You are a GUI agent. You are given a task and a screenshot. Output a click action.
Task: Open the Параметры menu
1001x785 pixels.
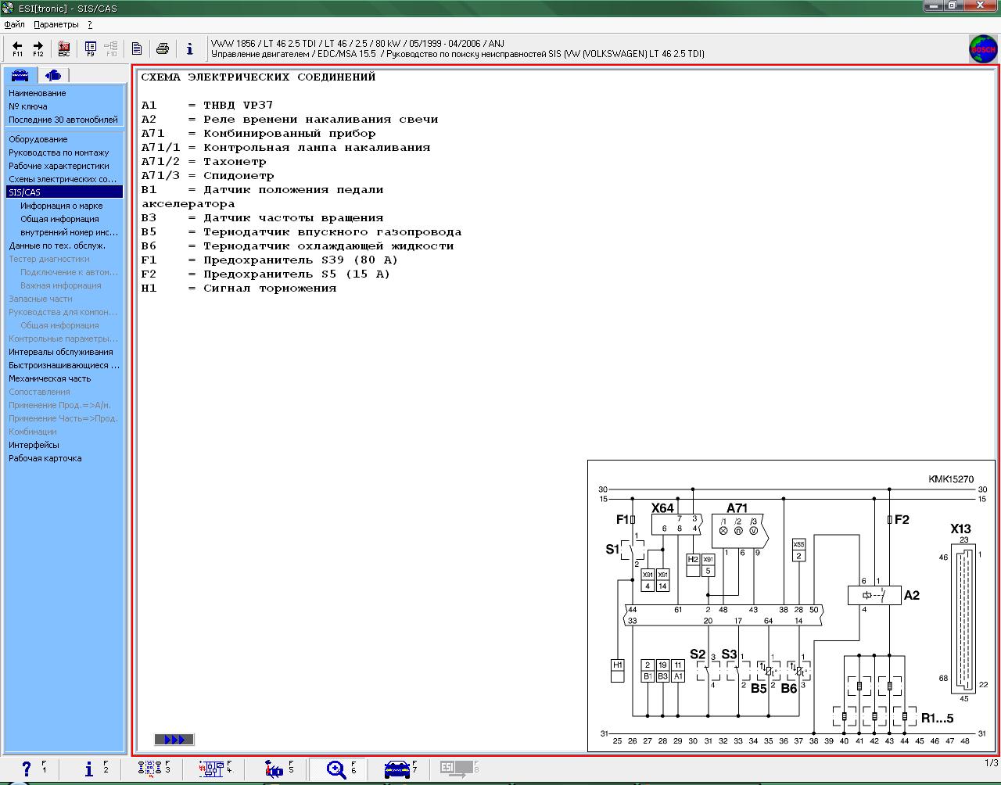pyautogui.click(x=56, y=24)
